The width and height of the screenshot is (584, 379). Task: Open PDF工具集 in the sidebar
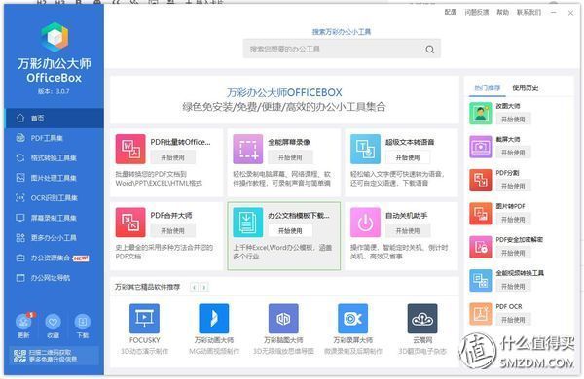(55, 138)
